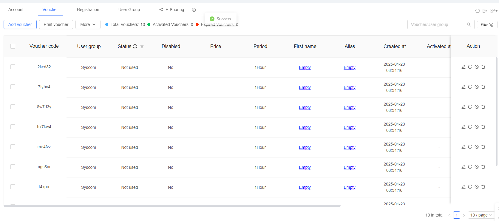Open the User Group tab

pyautogui.click(x=129, y=10)
